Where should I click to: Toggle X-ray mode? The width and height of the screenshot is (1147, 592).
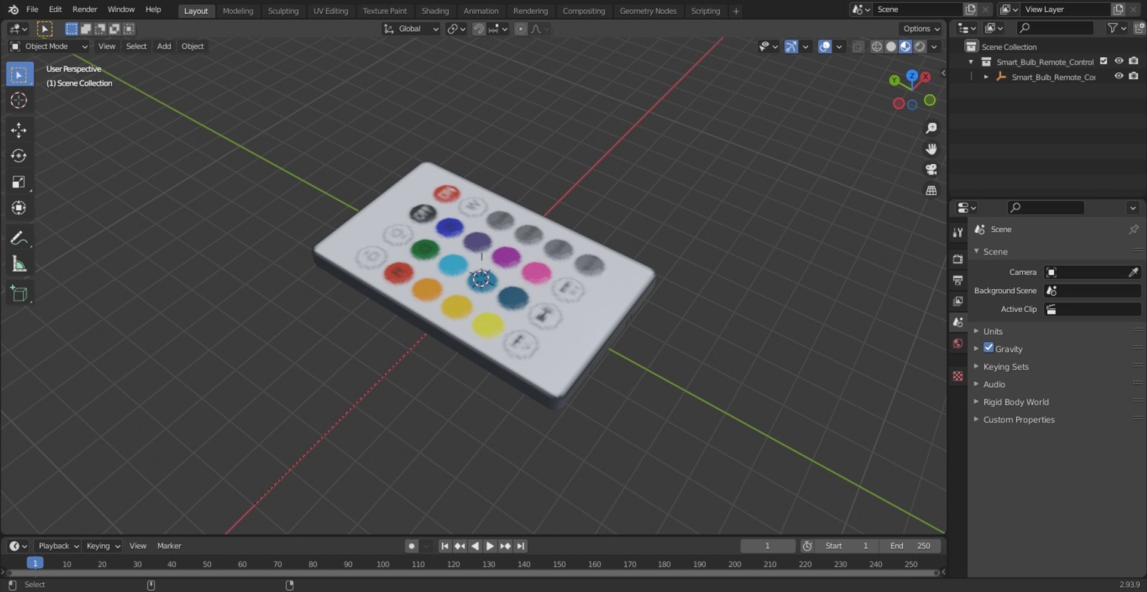[858, 47]
